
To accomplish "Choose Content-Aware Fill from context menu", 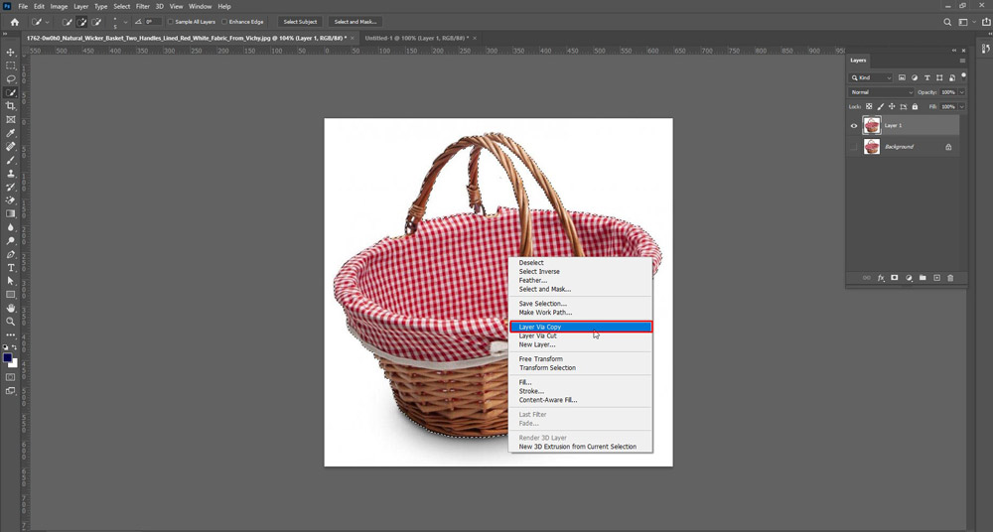I will pyautogui.click(x=581, y=400).
